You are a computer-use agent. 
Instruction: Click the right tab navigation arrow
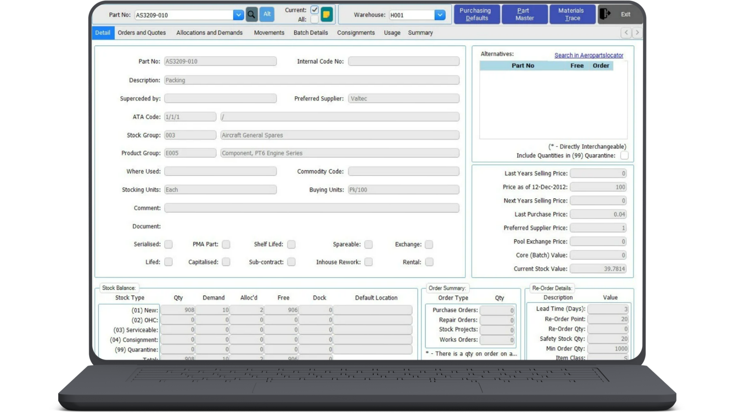637,33
